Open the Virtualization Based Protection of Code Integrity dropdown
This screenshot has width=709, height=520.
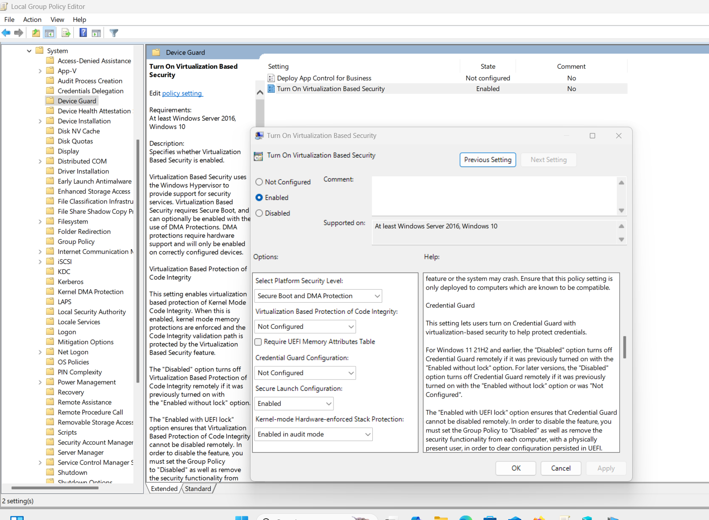[x=305, y=327]
